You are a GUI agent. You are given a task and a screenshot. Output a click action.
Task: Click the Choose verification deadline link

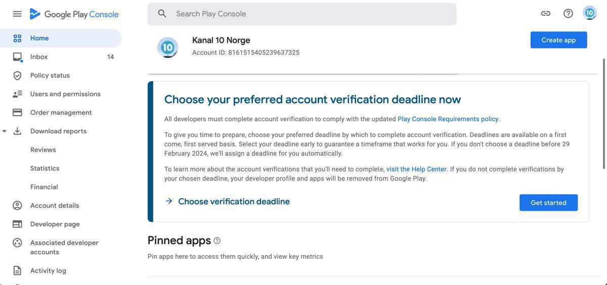click(x=234, y=201)
